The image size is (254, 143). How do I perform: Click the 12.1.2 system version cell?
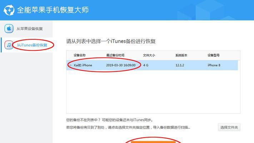[180, 65]
